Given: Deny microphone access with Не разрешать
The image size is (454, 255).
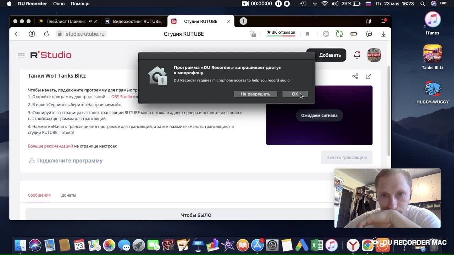Looking at the screenshot, I should click(x=255, y=94).
